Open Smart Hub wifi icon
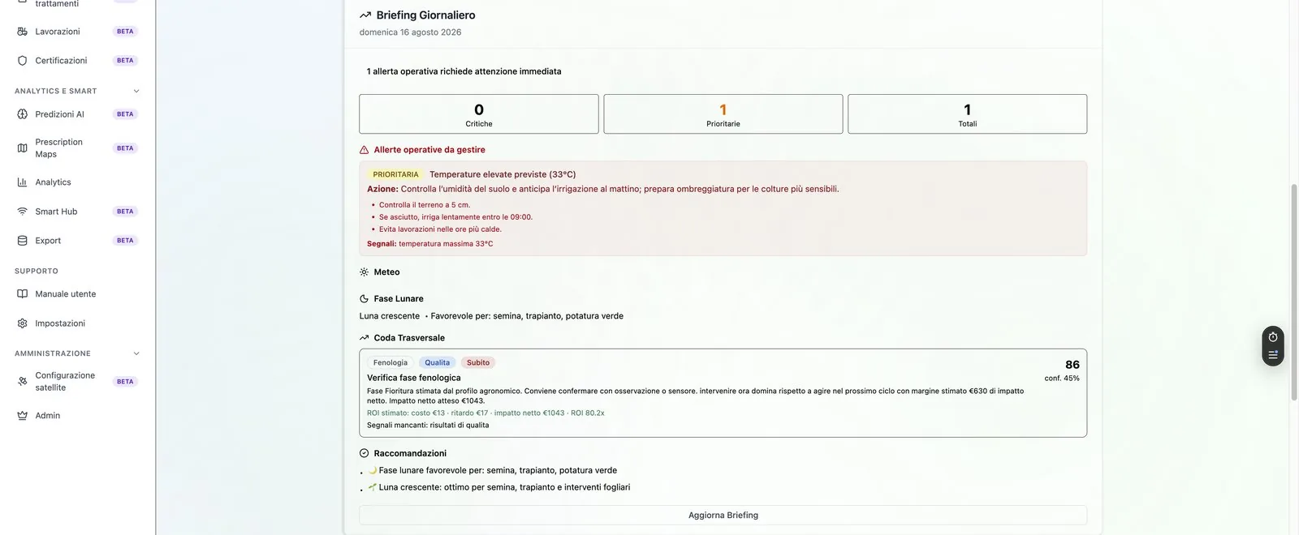1299x535 pixels. (22, 212)
